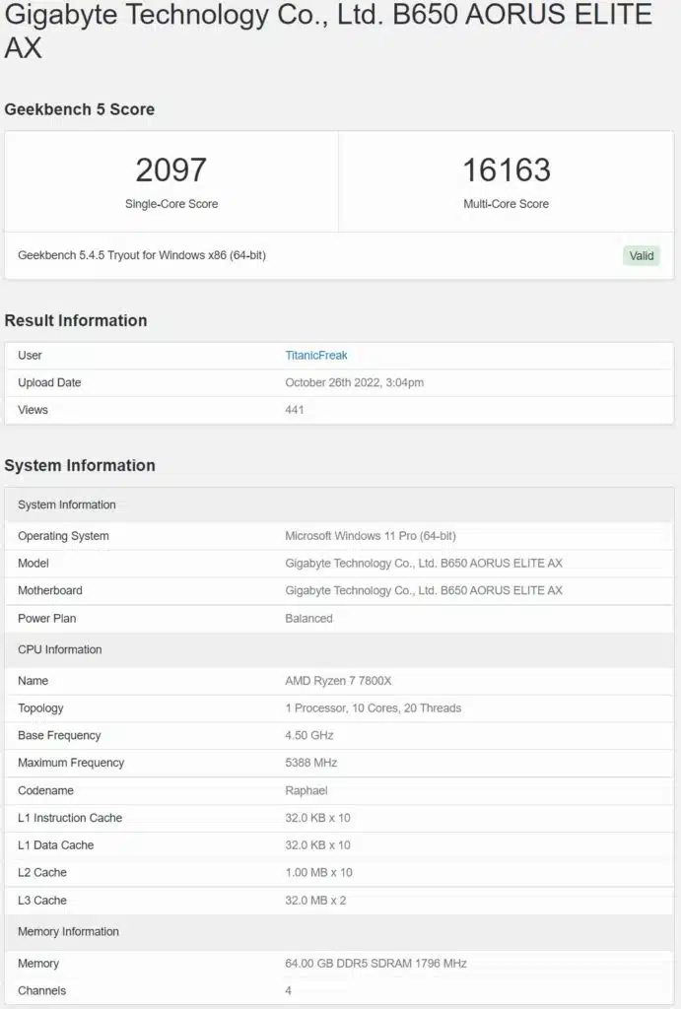Click the Topology row label
Viewport: 681px width, 1009px height.
click(40, 708)
